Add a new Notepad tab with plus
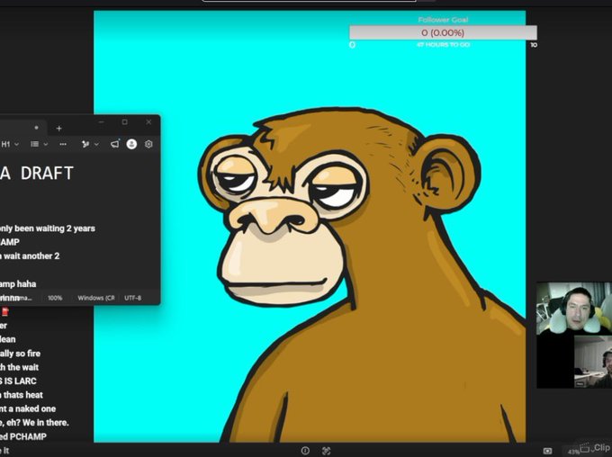The width and height of the screenshot is (612, 457). [58, 129]
